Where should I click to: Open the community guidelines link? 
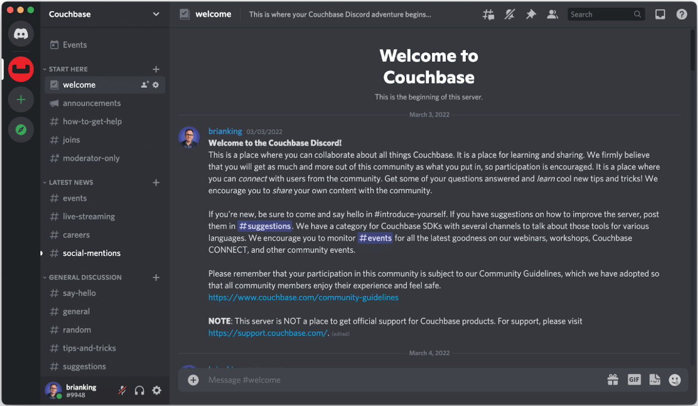pos(303,297)
